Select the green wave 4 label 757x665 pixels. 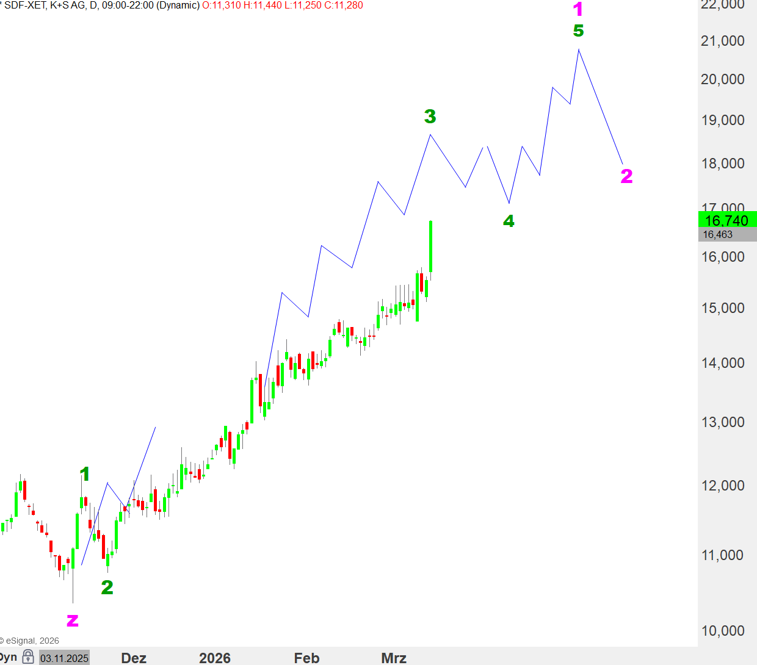point(509,221)
